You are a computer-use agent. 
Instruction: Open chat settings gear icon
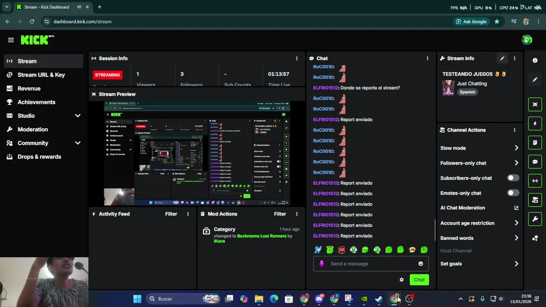[401, 280]
